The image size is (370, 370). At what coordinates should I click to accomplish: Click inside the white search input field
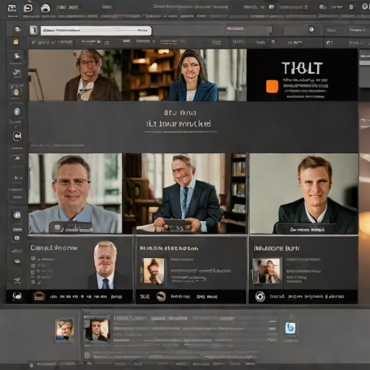point(96,30)
